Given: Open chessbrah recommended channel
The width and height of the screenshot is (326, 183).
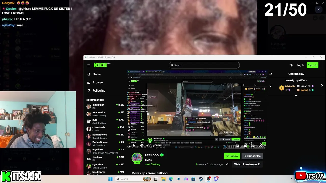Looking at the screenshot, I should coord(105,129).
